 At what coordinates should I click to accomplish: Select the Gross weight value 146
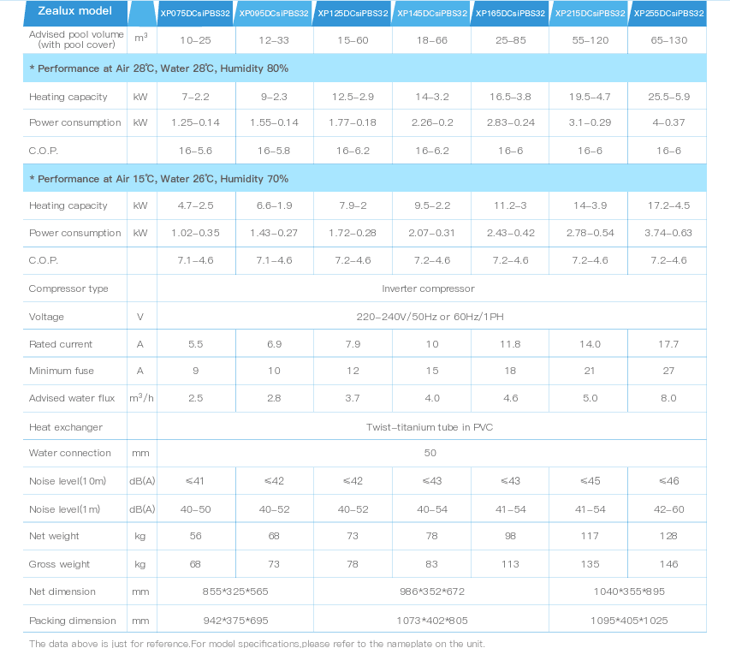point(668,564)
